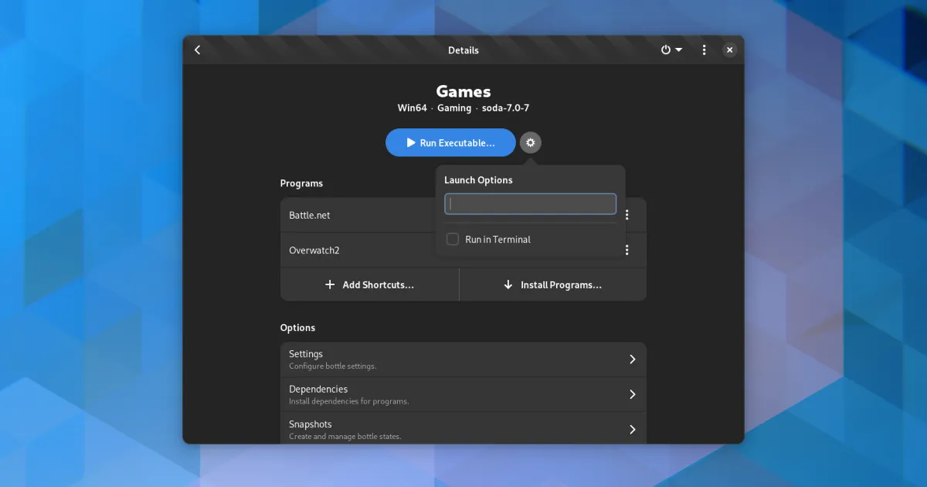Click the plus icon for Add Shortcuts
Viewport: 927px width, 487px height.
pyautogui.click(x=330, y=284)
